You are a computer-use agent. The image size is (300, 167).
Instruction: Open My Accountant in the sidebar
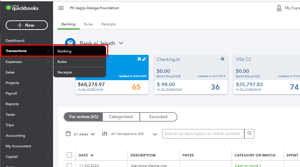[18, 146]
